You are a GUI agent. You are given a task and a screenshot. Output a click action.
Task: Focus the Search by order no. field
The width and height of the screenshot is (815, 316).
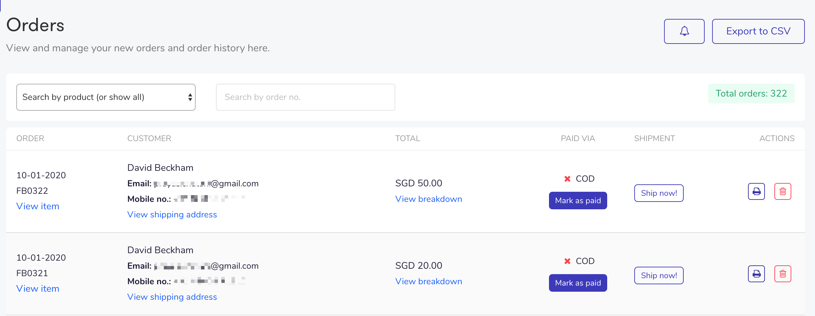(x=306, y=97)
